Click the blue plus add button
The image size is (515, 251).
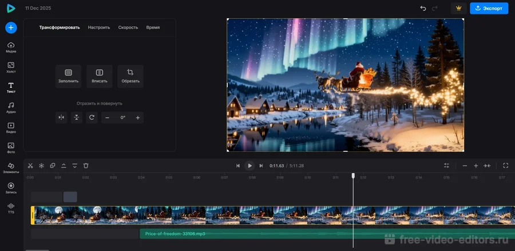(11, 28)
